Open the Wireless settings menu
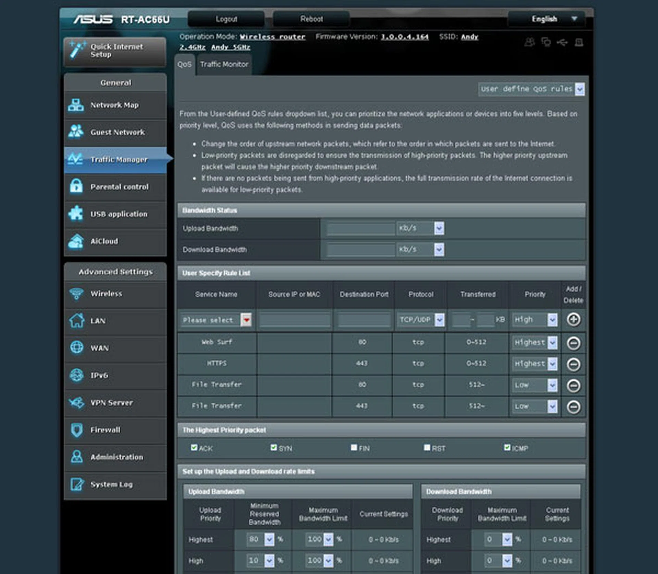658x574 pixels. point(106,294)
